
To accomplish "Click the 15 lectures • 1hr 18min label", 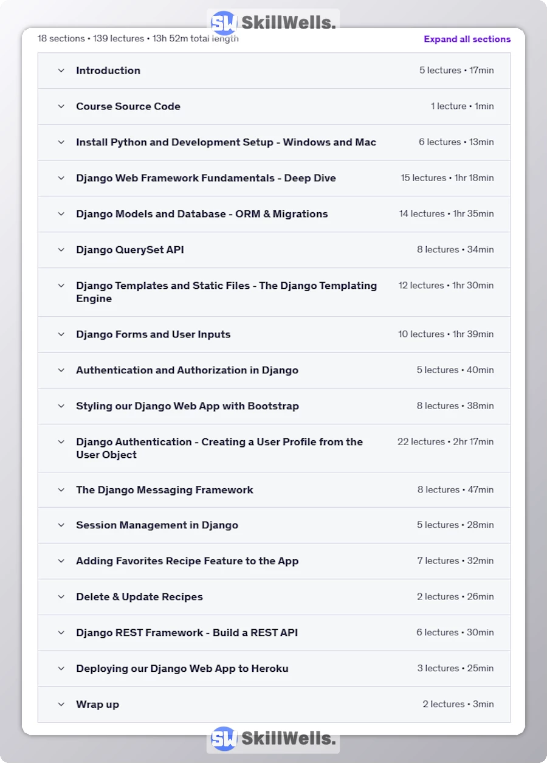I will click(x=447, y=178).
